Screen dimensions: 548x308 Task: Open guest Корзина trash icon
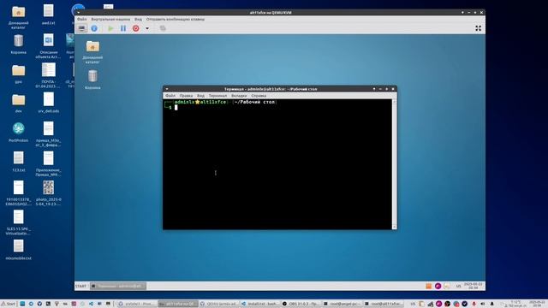click(x=92, y=80)
